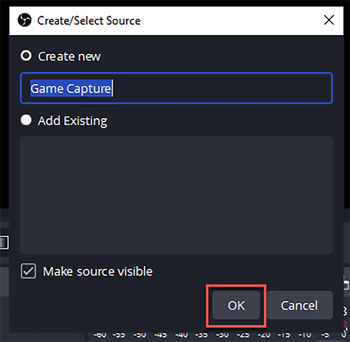Image resolution: width=350 pixels, height=342 pixels.
Task: Click the -30 mark on audio meter
Action: point(222,335)
